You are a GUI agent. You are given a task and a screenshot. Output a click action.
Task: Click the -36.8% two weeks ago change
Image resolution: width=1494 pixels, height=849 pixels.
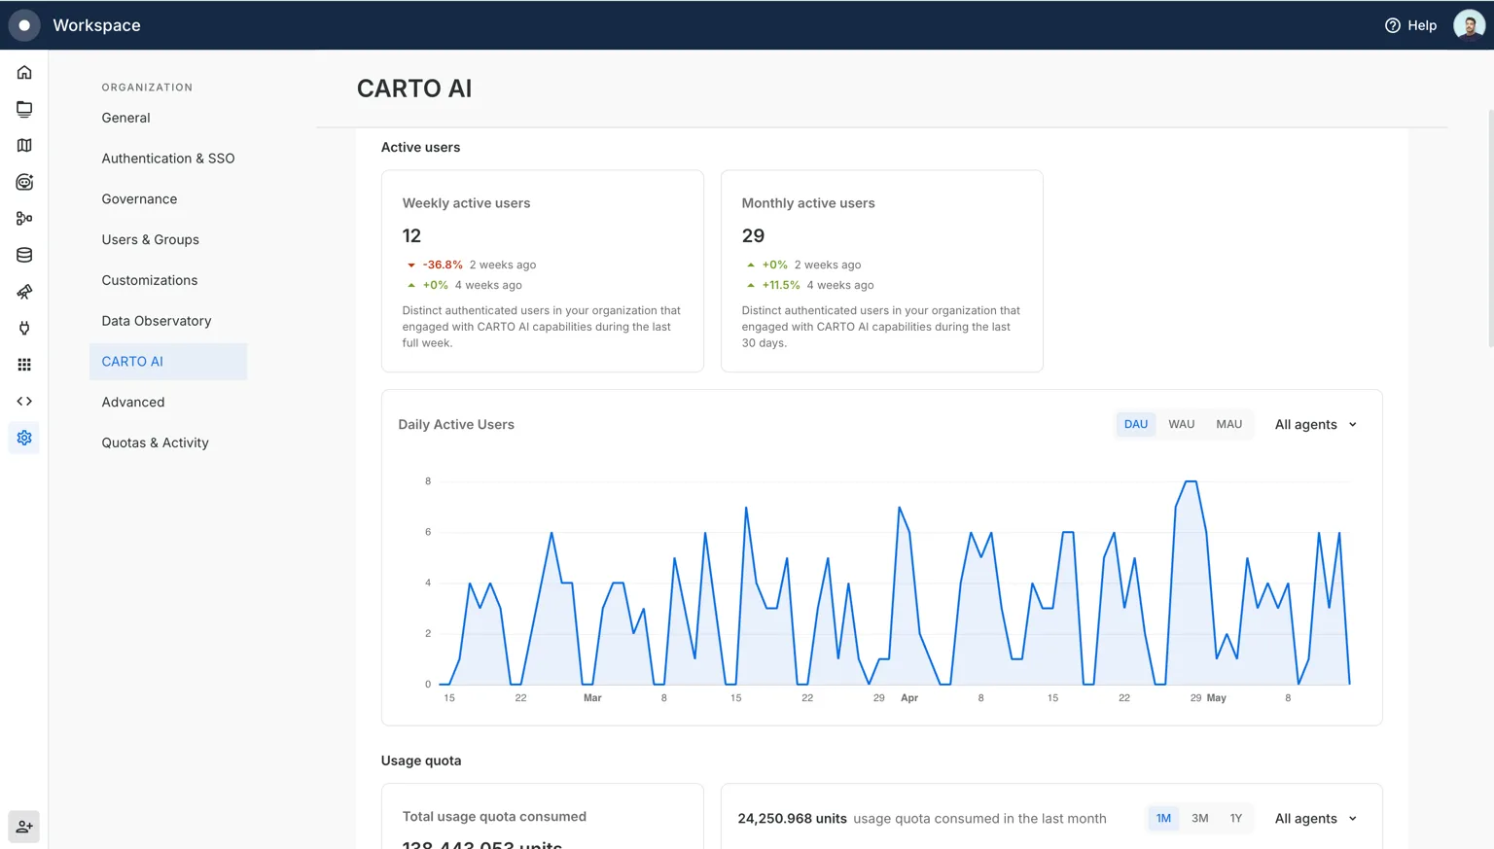[443, 265]
